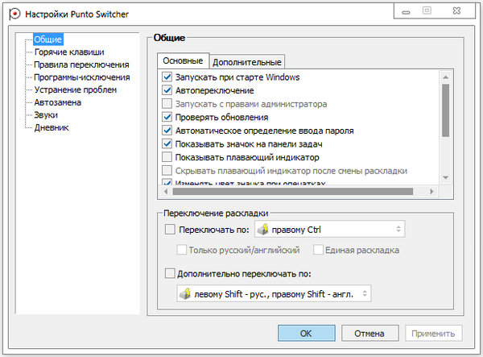The height and width of the screenshot is (357, 483).
Task: Uncheck Проверять обновления option
Action: (167, 117)
